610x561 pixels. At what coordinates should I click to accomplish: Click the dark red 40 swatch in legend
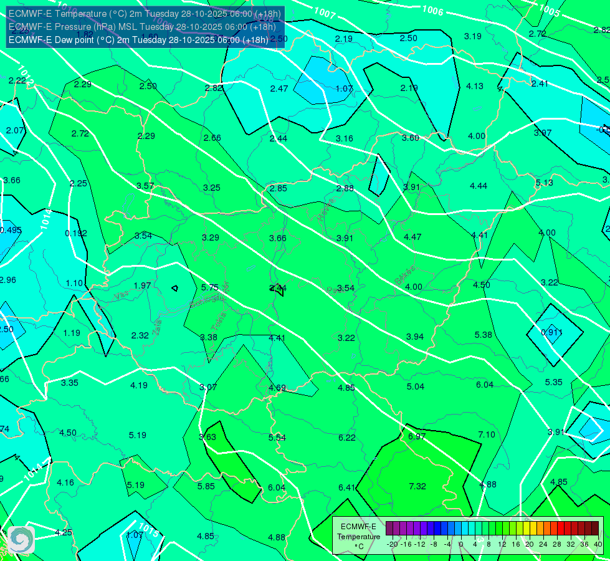tap(595, 529)
